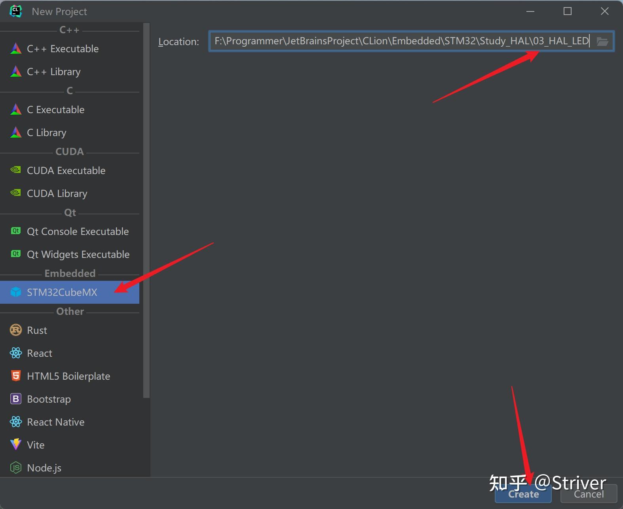Click the C++ Executable project icon

16,49
